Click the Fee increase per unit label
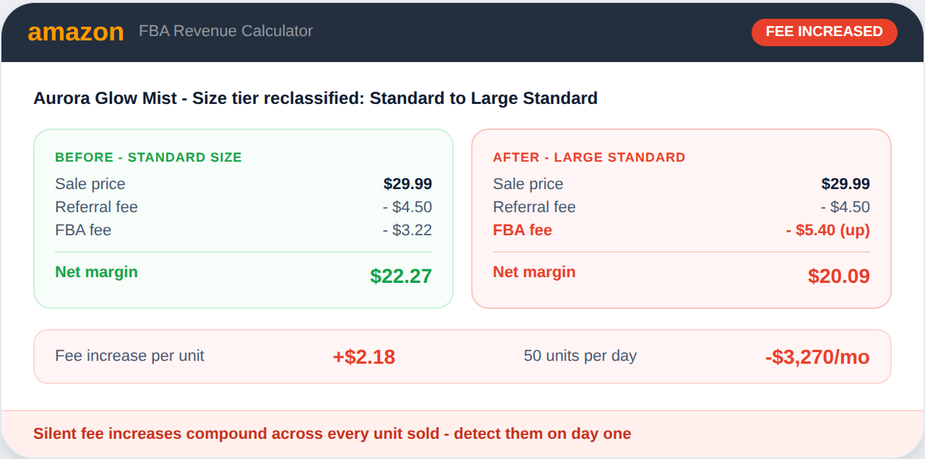 [129, 356]
